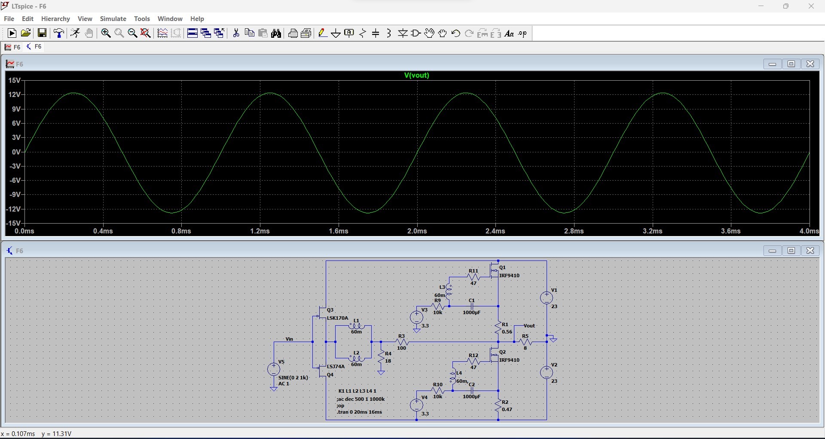Click the SINE(0 2 1k) source value text
This screenshot has width=825, height=439.
(x=293, y=378)
